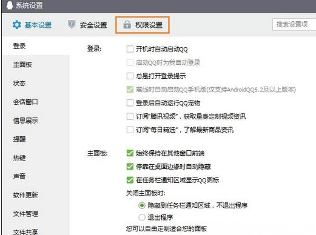Viewport: 316px width, 235px height.
Task: Click 您可以自由定制适合您的面板 text
Action: pyautogui.click(x=166, y=229)
